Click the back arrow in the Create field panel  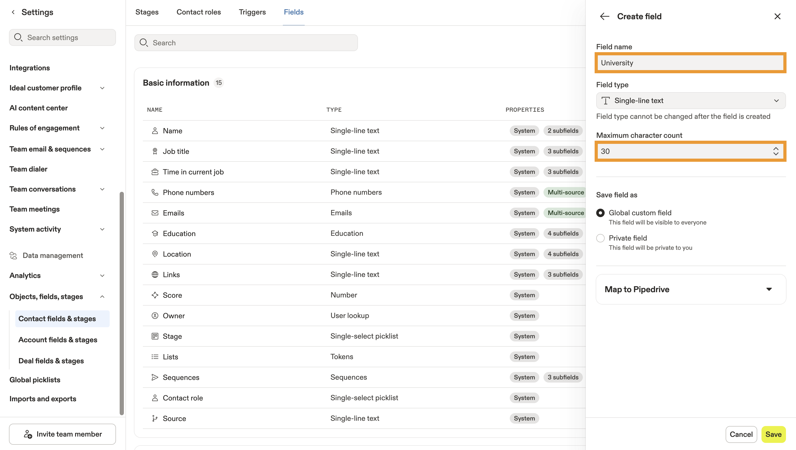pos(604,16)
